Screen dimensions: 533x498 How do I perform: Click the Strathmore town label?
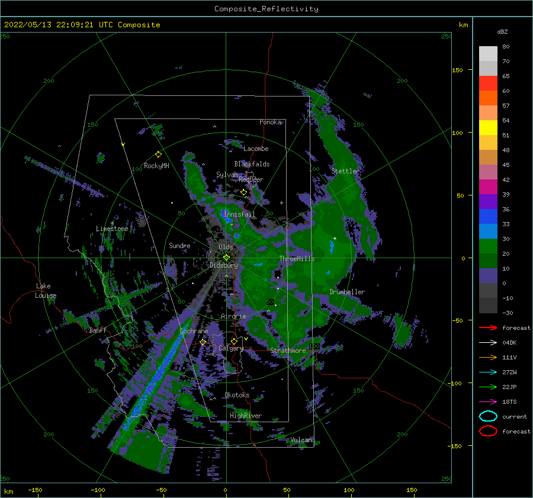[288, 351]
